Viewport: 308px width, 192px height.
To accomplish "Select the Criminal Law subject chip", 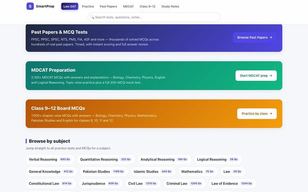I will [185, 184].
